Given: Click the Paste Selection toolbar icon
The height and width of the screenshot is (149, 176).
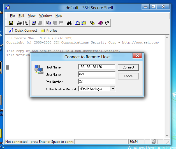Looking at the screenshot, I should coord(61,23).
